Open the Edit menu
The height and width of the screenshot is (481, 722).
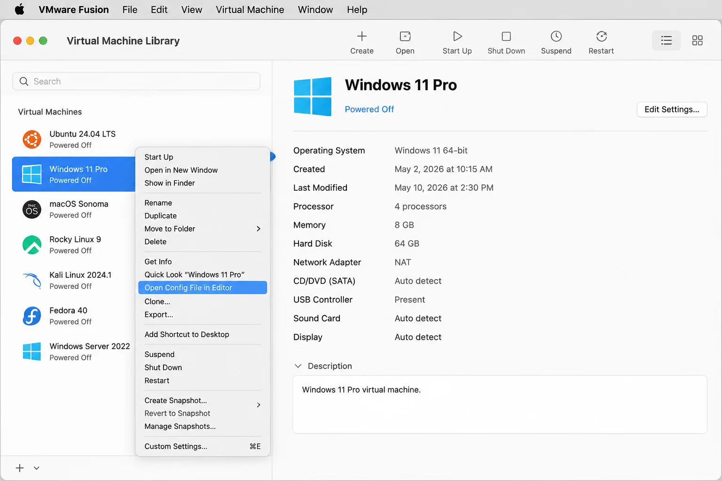[159, 9]
